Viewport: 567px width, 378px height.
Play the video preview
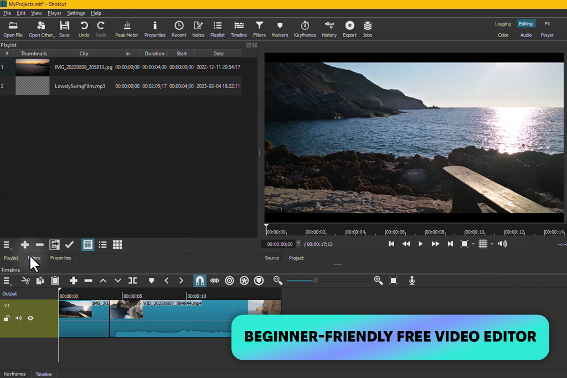pyautogui.click(x=421, y=244)
